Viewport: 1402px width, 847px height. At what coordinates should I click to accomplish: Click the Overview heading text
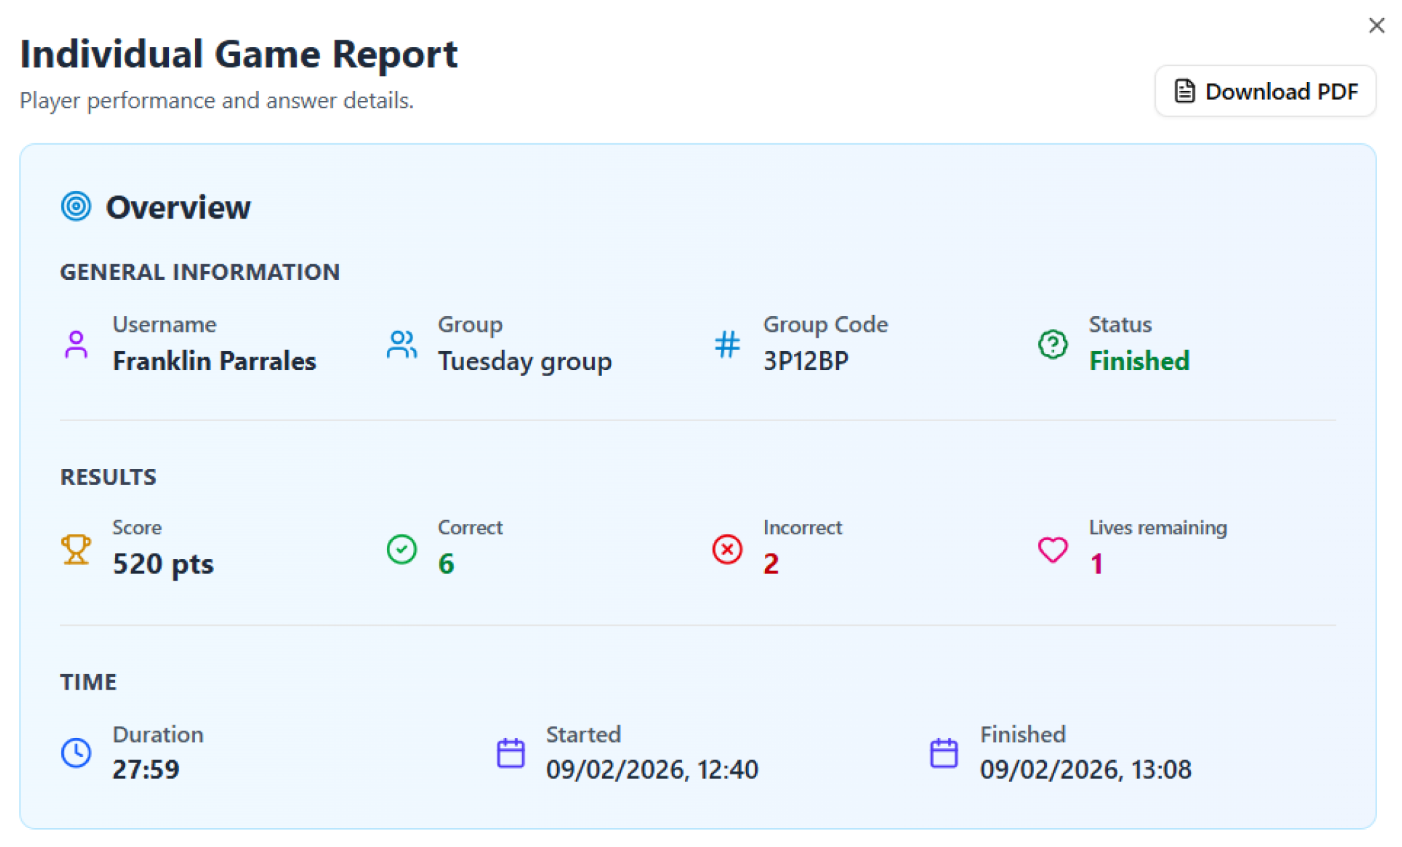[x=178, y=207]
